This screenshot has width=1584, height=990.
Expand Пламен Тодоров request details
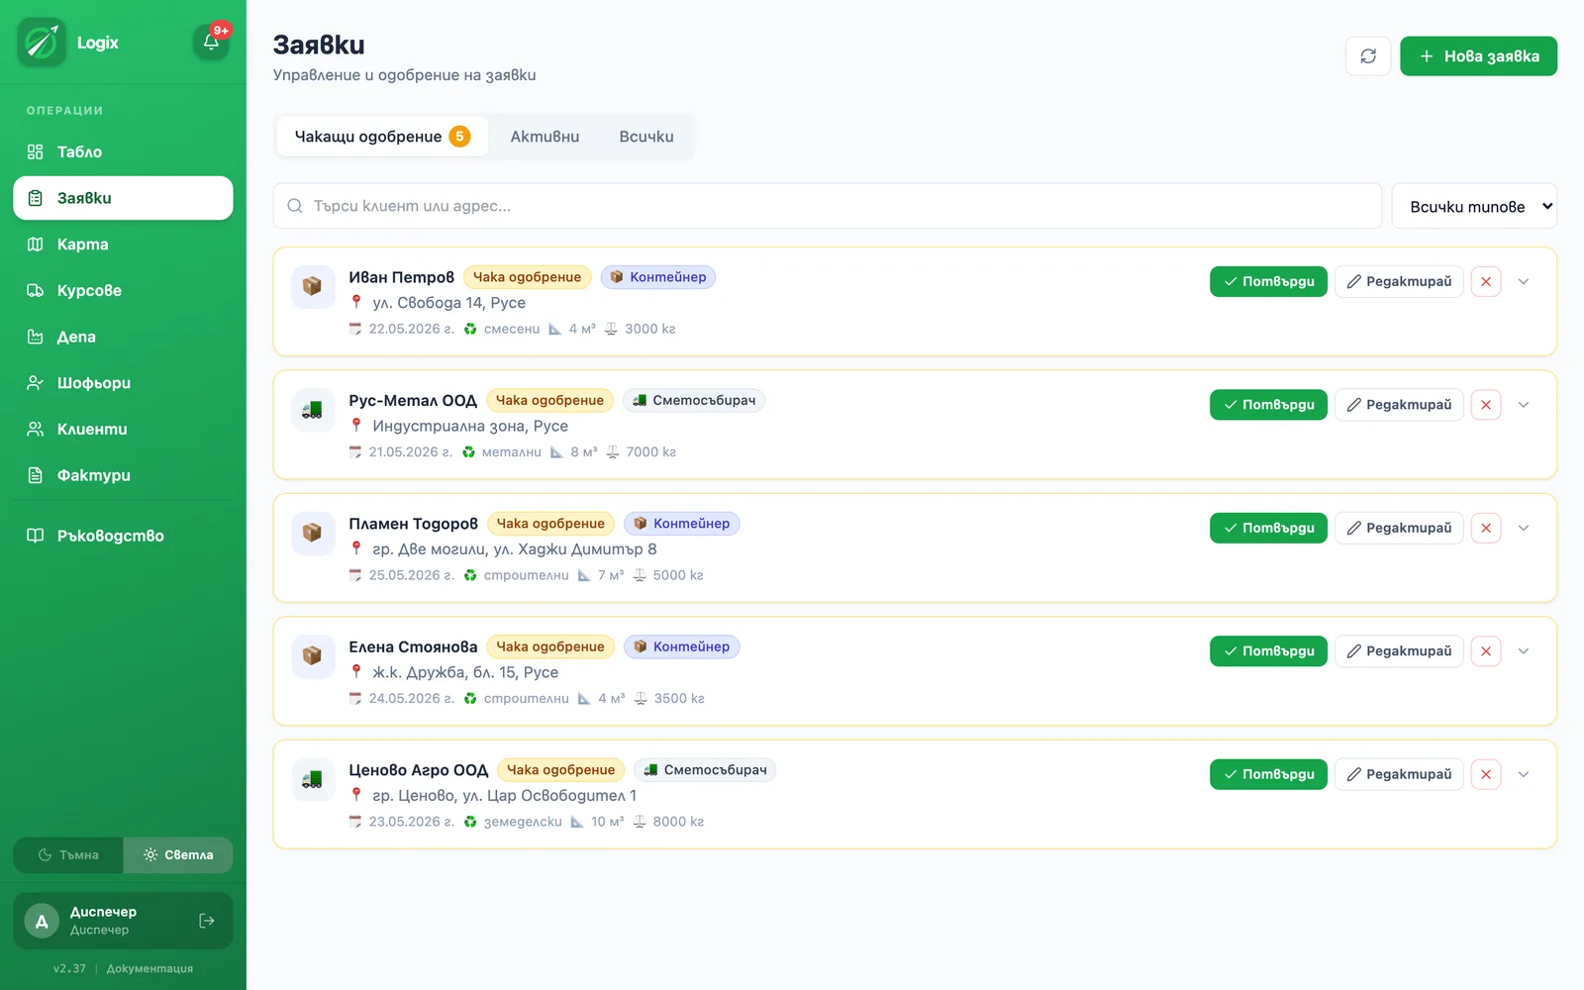click(1524, 528)
